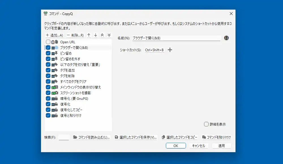Click the Ctrl+Shift+B shortcut button
The image size is (283, 164).
(x=154, y=50)
